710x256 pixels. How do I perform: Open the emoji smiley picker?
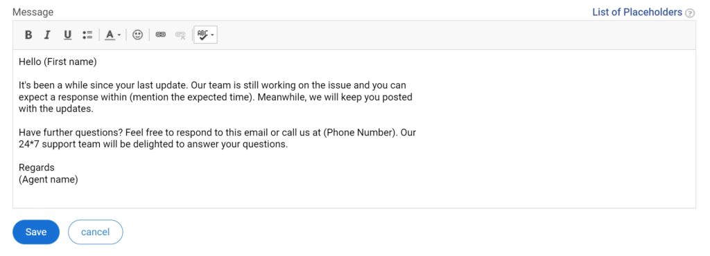click(138, 35)
